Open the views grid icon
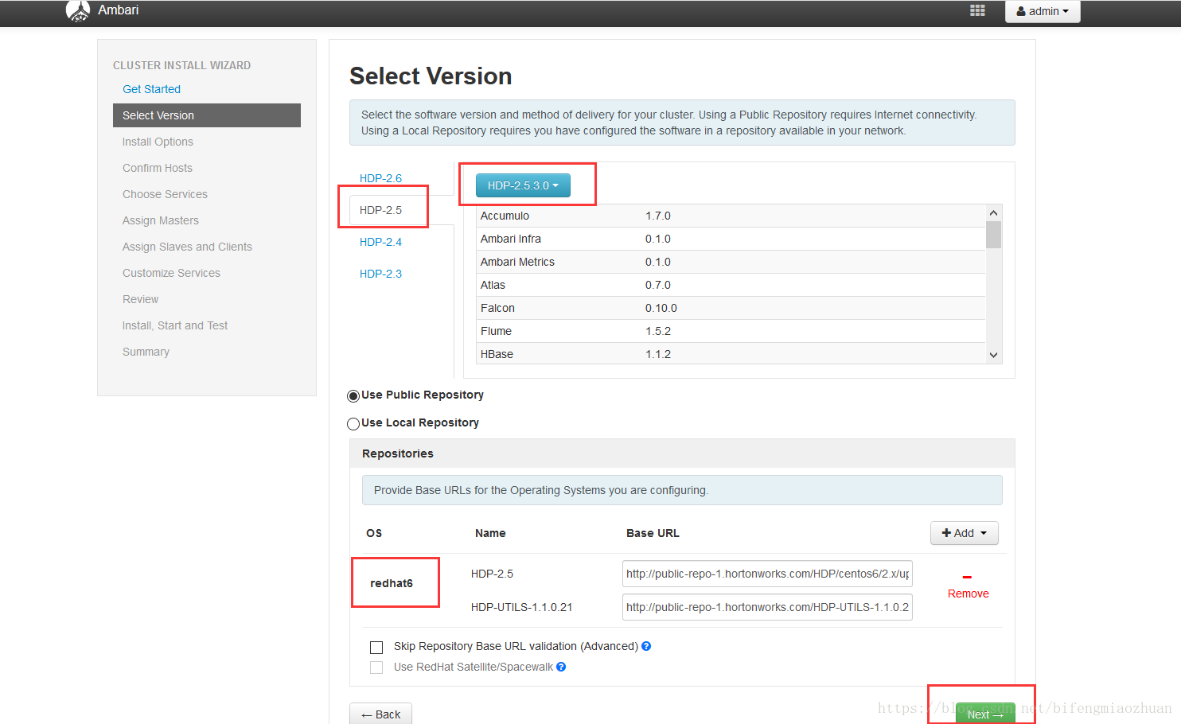 977,10
